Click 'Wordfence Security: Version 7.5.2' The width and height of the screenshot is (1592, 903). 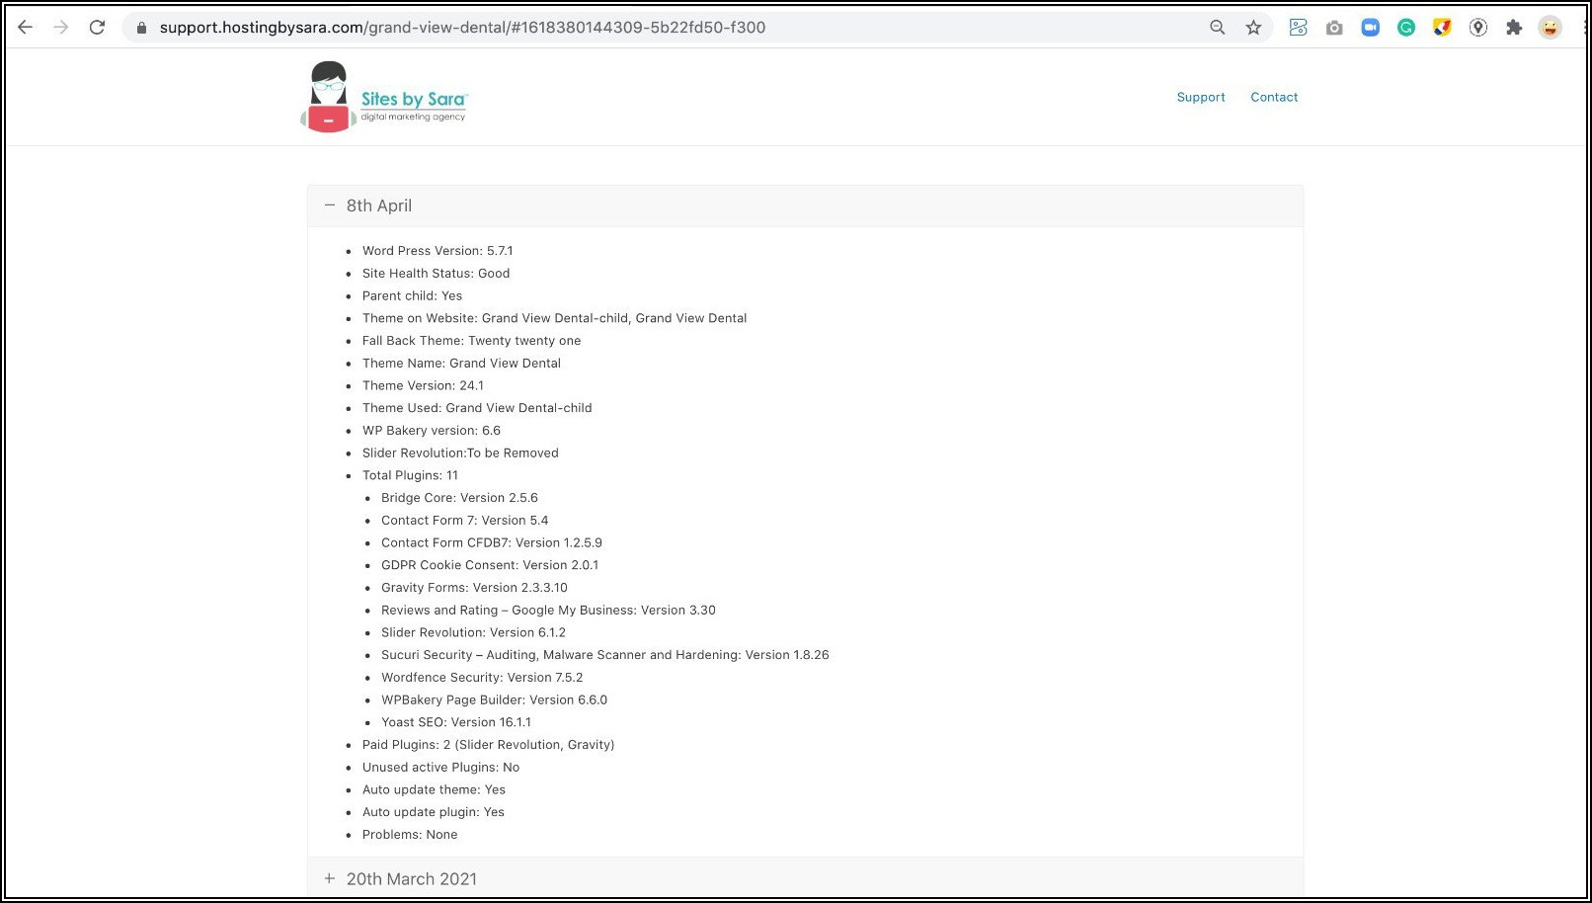(482, 678)
